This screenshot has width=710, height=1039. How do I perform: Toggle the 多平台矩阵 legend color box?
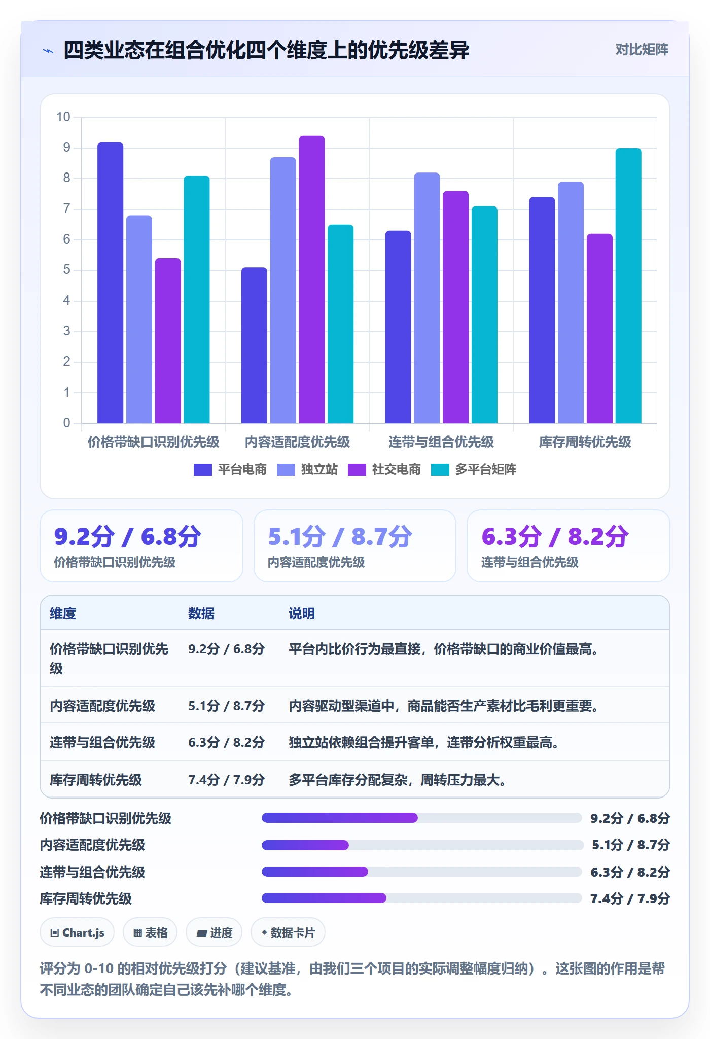pos(440,470)
